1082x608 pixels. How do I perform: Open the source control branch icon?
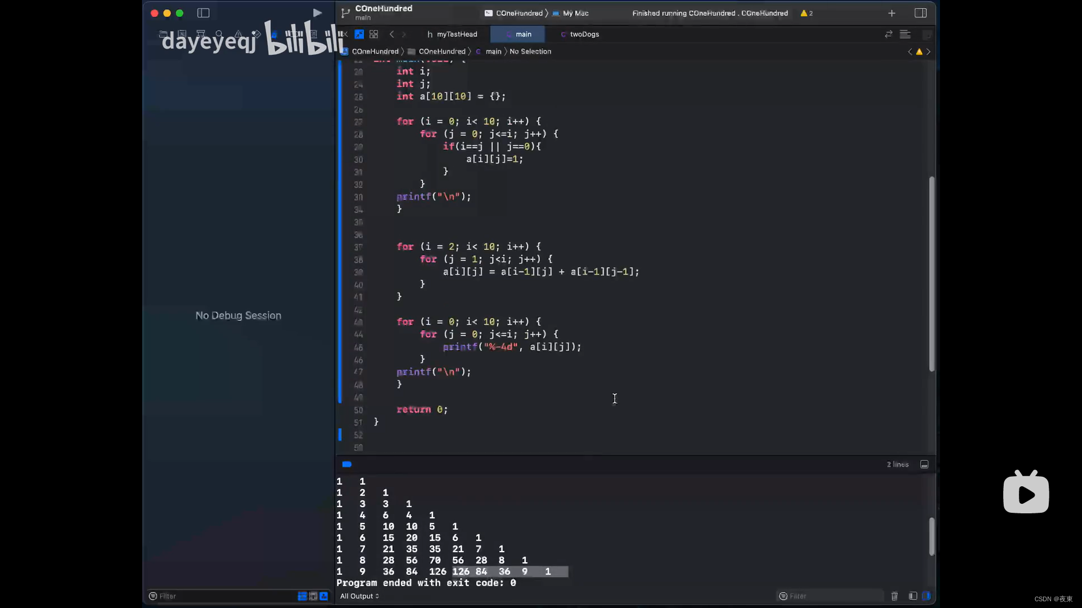(345, 13)
